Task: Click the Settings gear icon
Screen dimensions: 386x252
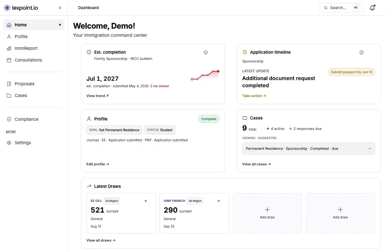Action: click(x=9, y=143)
